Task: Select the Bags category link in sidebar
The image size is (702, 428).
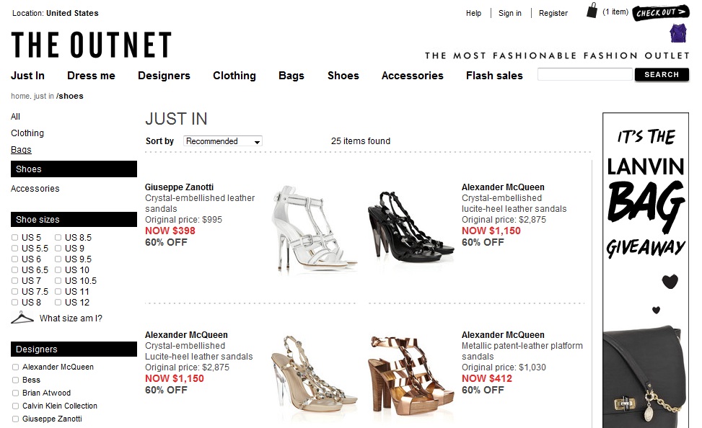Action: point(21,150)
